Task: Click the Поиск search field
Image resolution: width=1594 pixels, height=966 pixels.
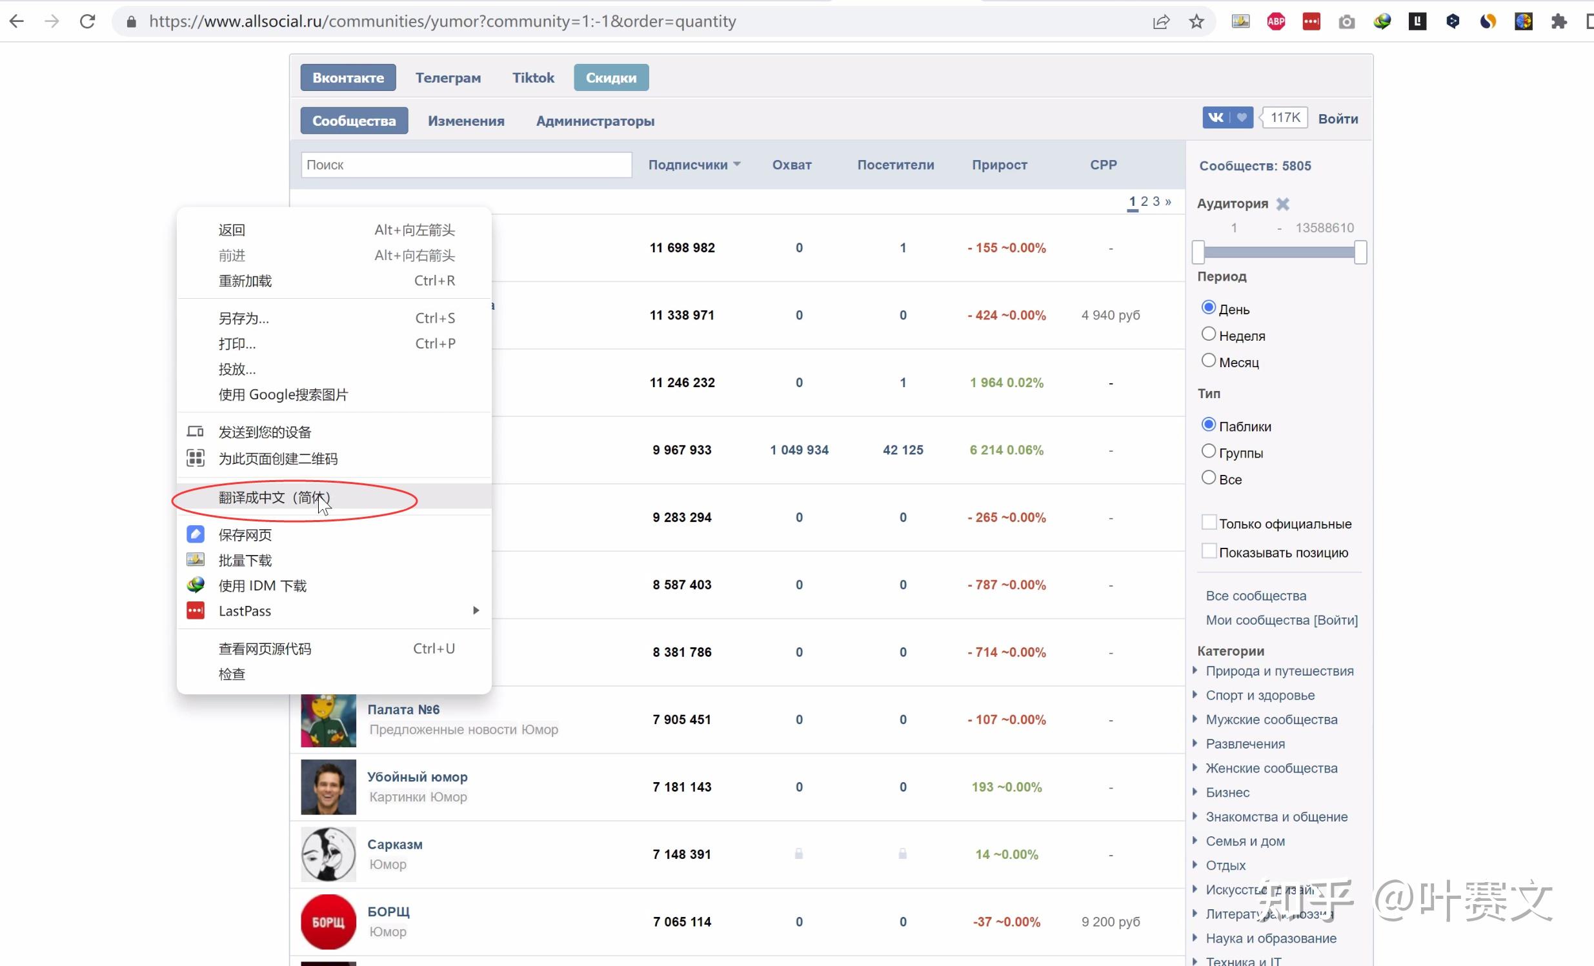Action: [466, 165]
